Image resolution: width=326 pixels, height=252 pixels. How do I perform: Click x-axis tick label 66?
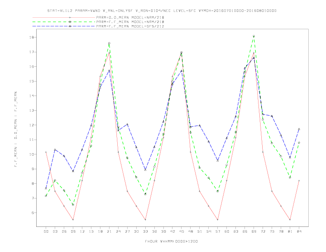(245, 231)
